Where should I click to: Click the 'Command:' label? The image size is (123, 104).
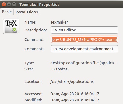(34, 40)
